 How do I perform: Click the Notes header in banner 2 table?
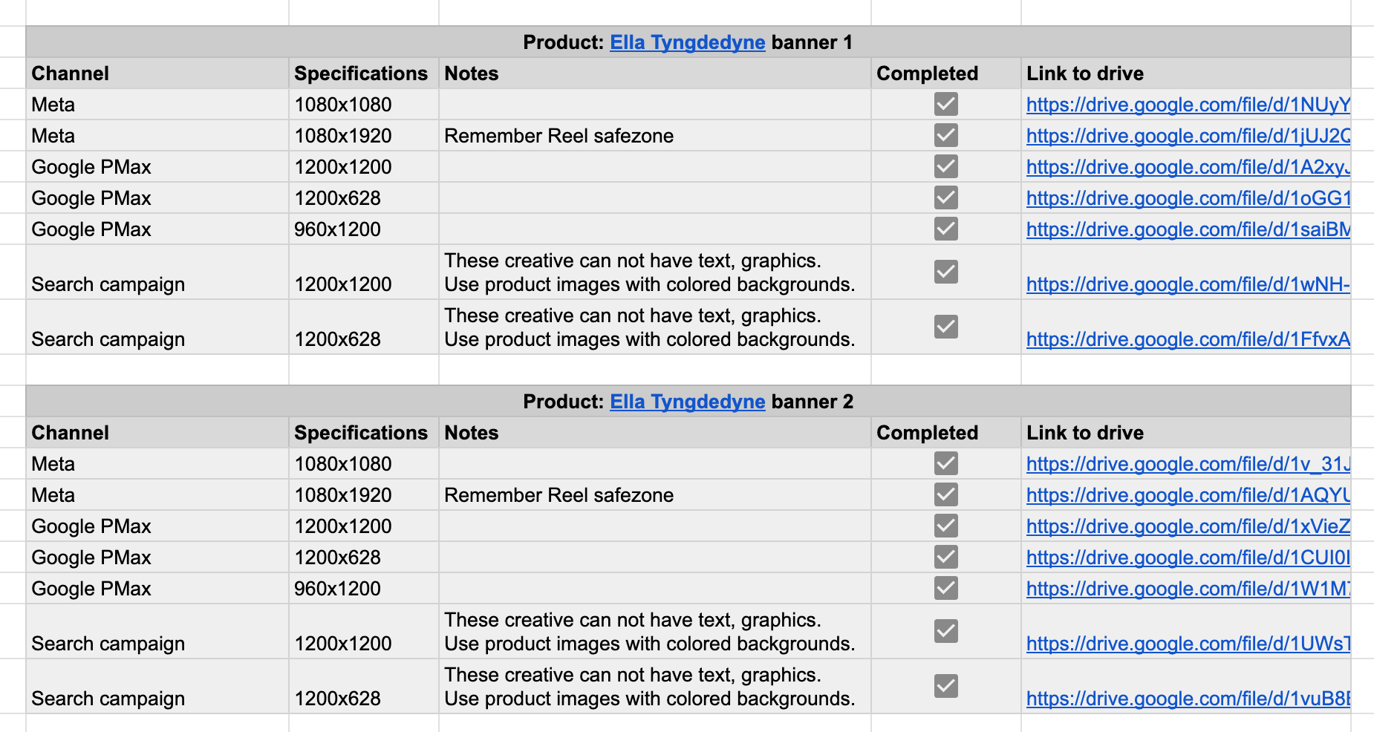coord(655,433)
